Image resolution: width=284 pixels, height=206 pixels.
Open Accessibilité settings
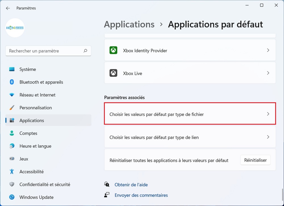(x=48, y=172)
